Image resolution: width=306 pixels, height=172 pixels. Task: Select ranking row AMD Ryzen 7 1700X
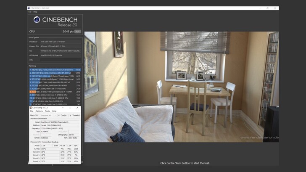tap(55, 79)
